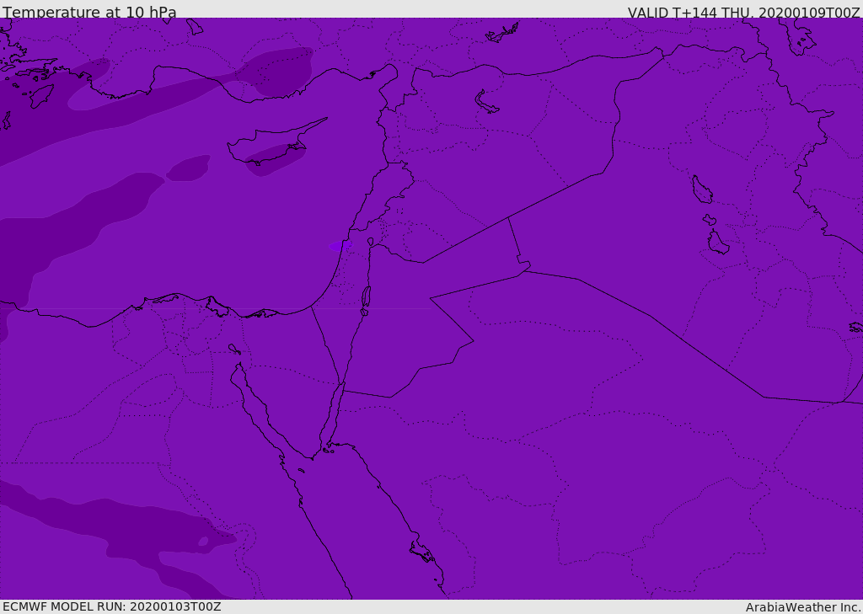Image resolution: width=863 pixels, height=614 pixels.
Task: Click the 'VALID T+144 THU. 20200109T00Z' label
Action: point(743,13)
